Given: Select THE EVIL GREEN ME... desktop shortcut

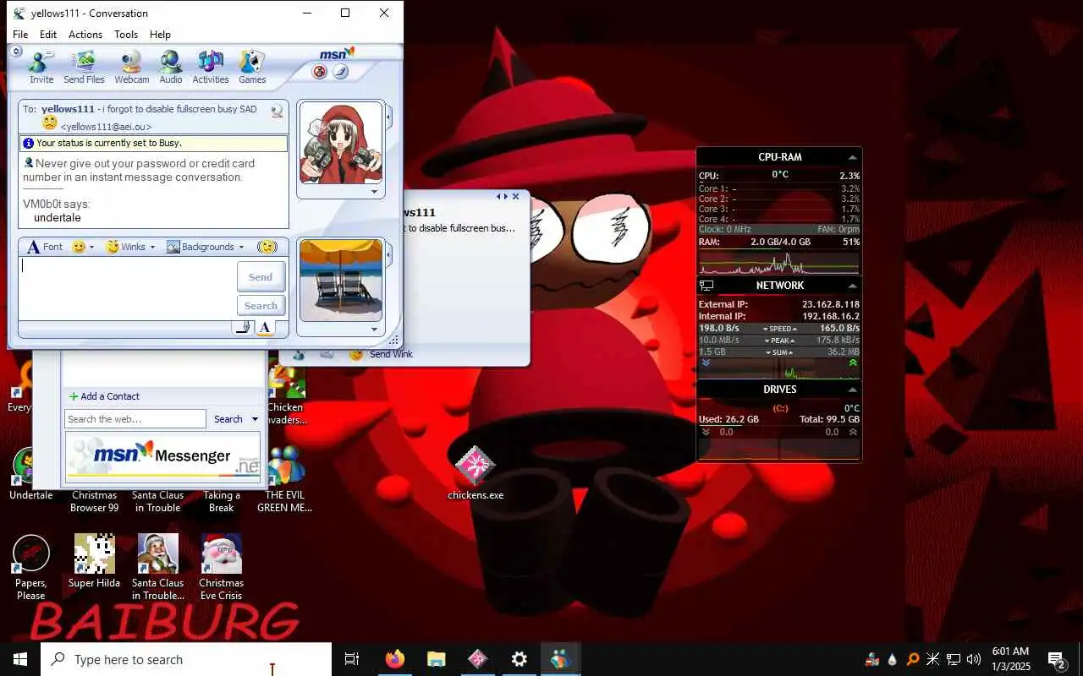Looking at the screenshot, I should tap(285, 480).
